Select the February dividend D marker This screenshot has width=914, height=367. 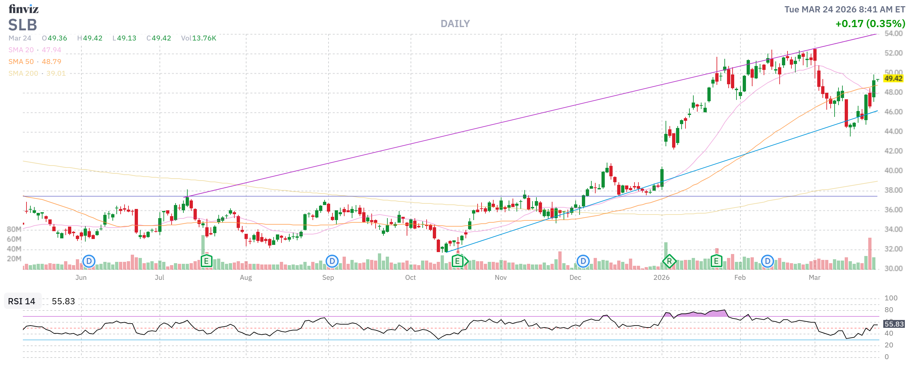click(x=768, y=262)
